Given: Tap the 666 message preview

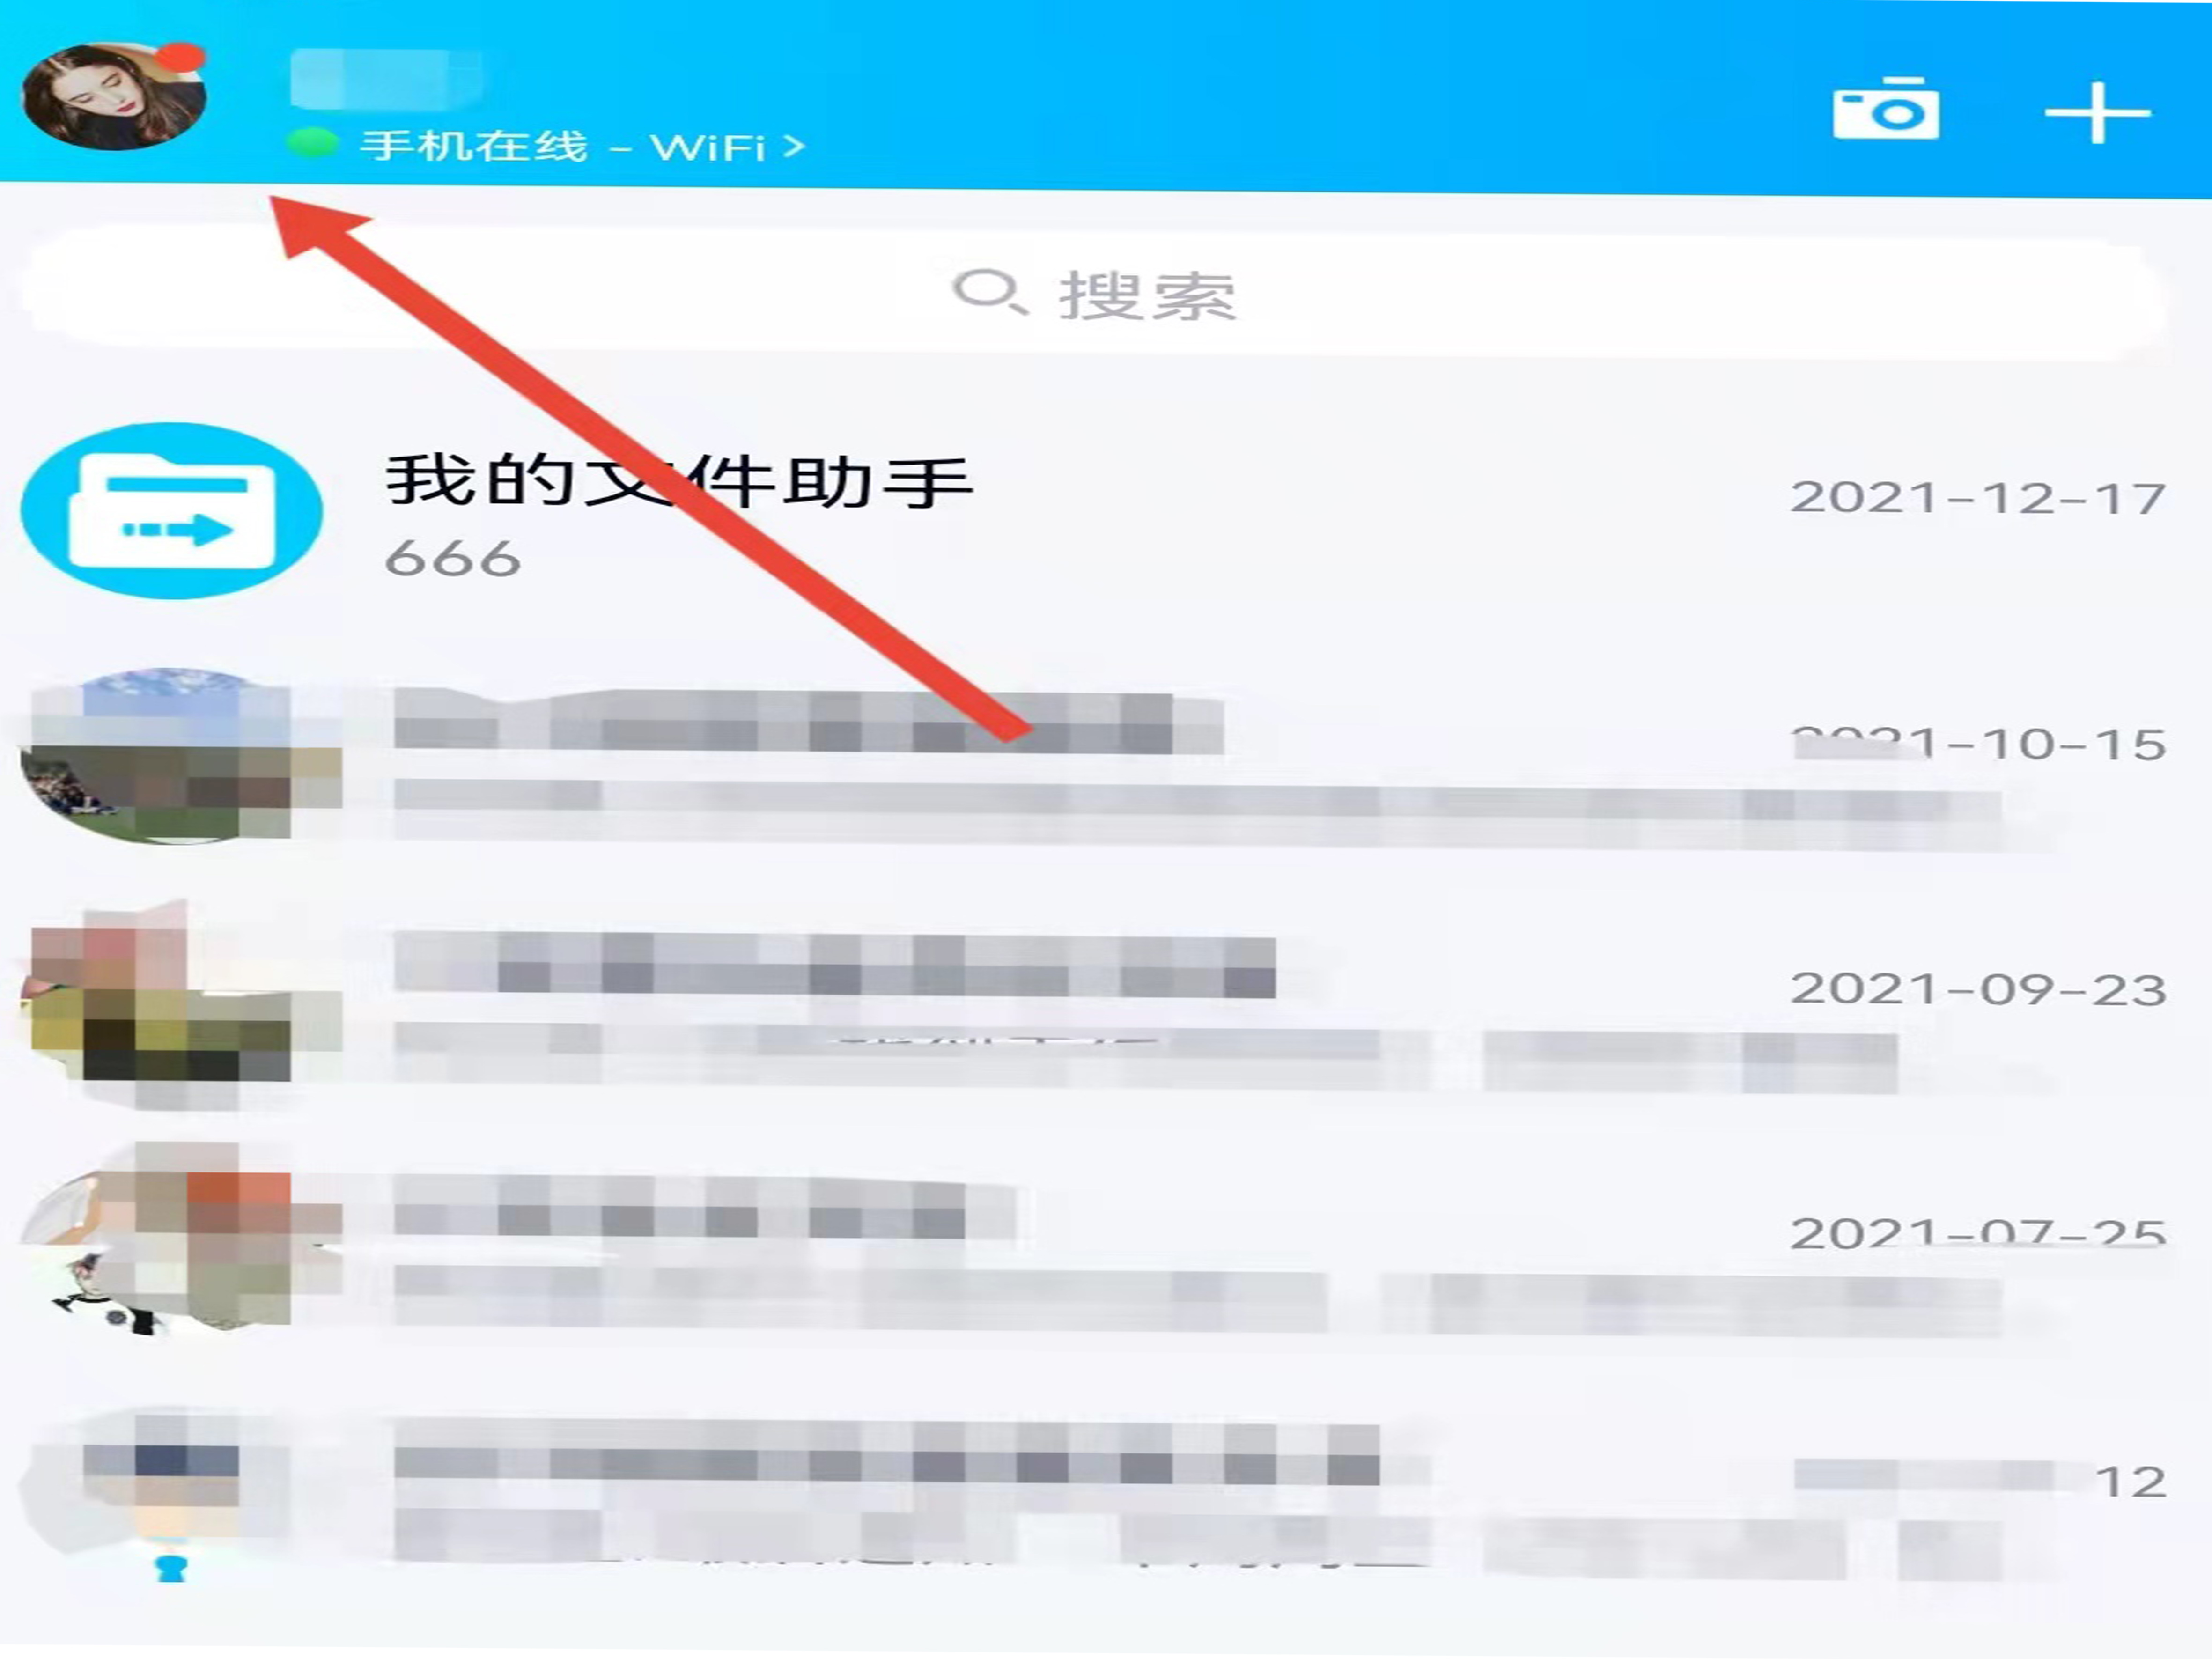Looking at the screenshot, I should click(453, 558).
